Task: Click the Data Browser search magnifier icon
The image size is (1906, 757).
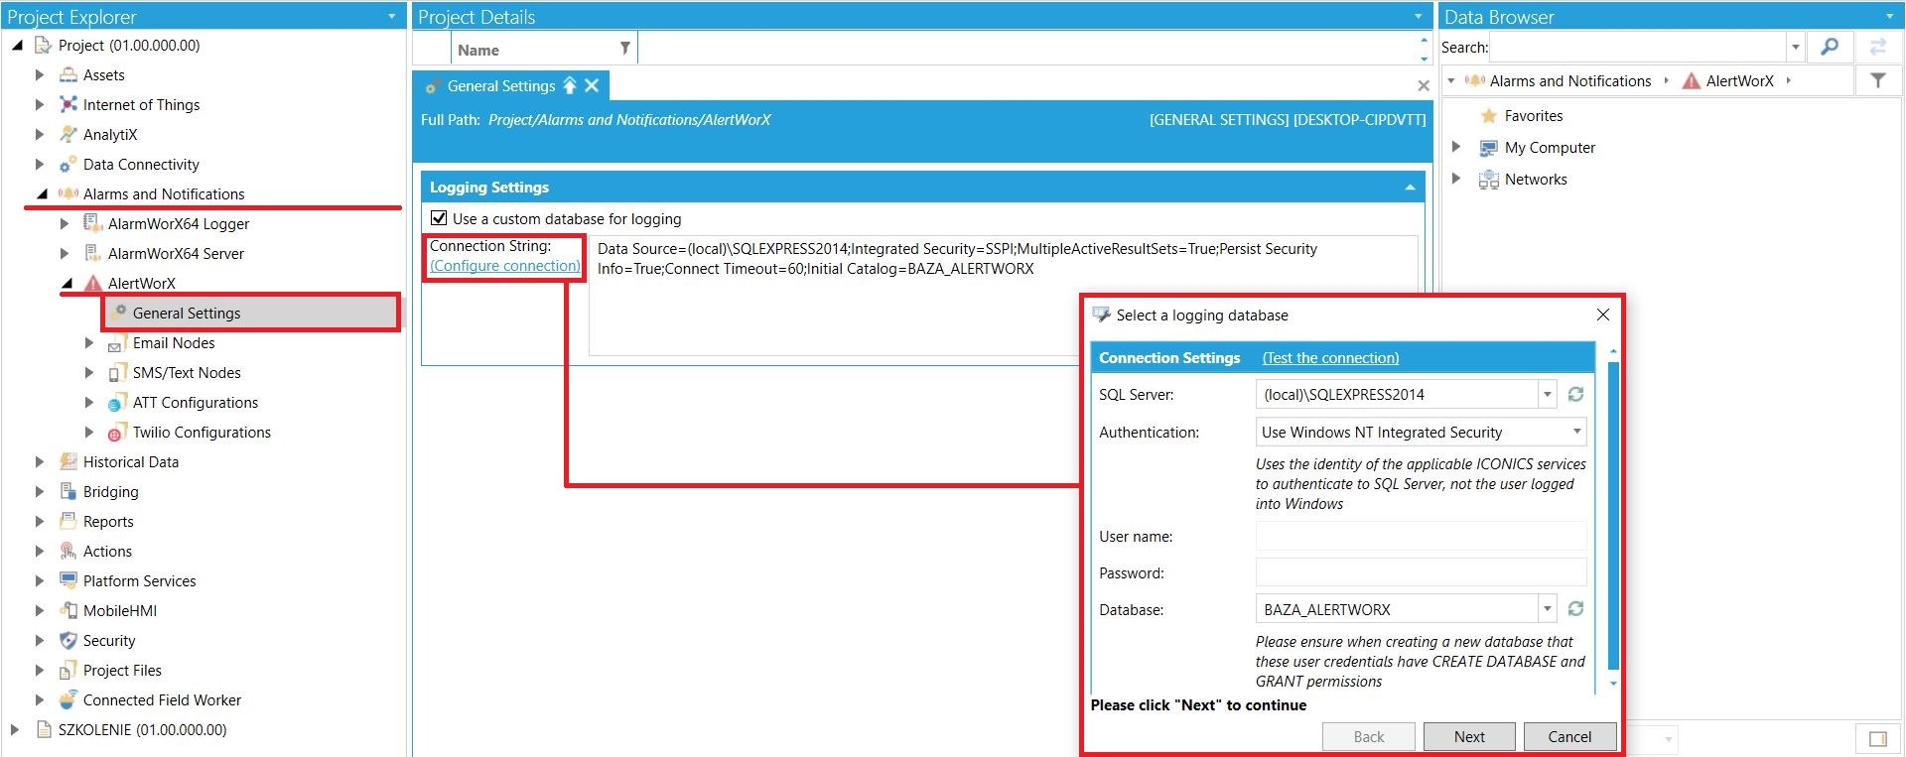Action: click(x=1830, y=47)
